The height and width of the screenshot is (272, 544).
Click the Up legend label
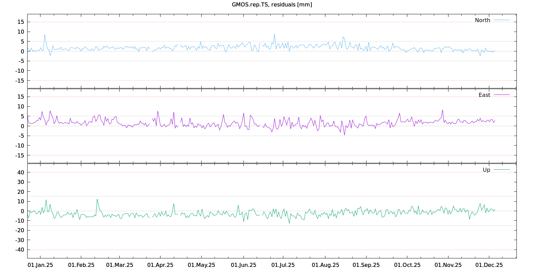click(486, 170)
